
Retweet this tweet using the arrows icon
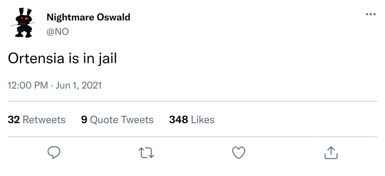coord(146,153)
